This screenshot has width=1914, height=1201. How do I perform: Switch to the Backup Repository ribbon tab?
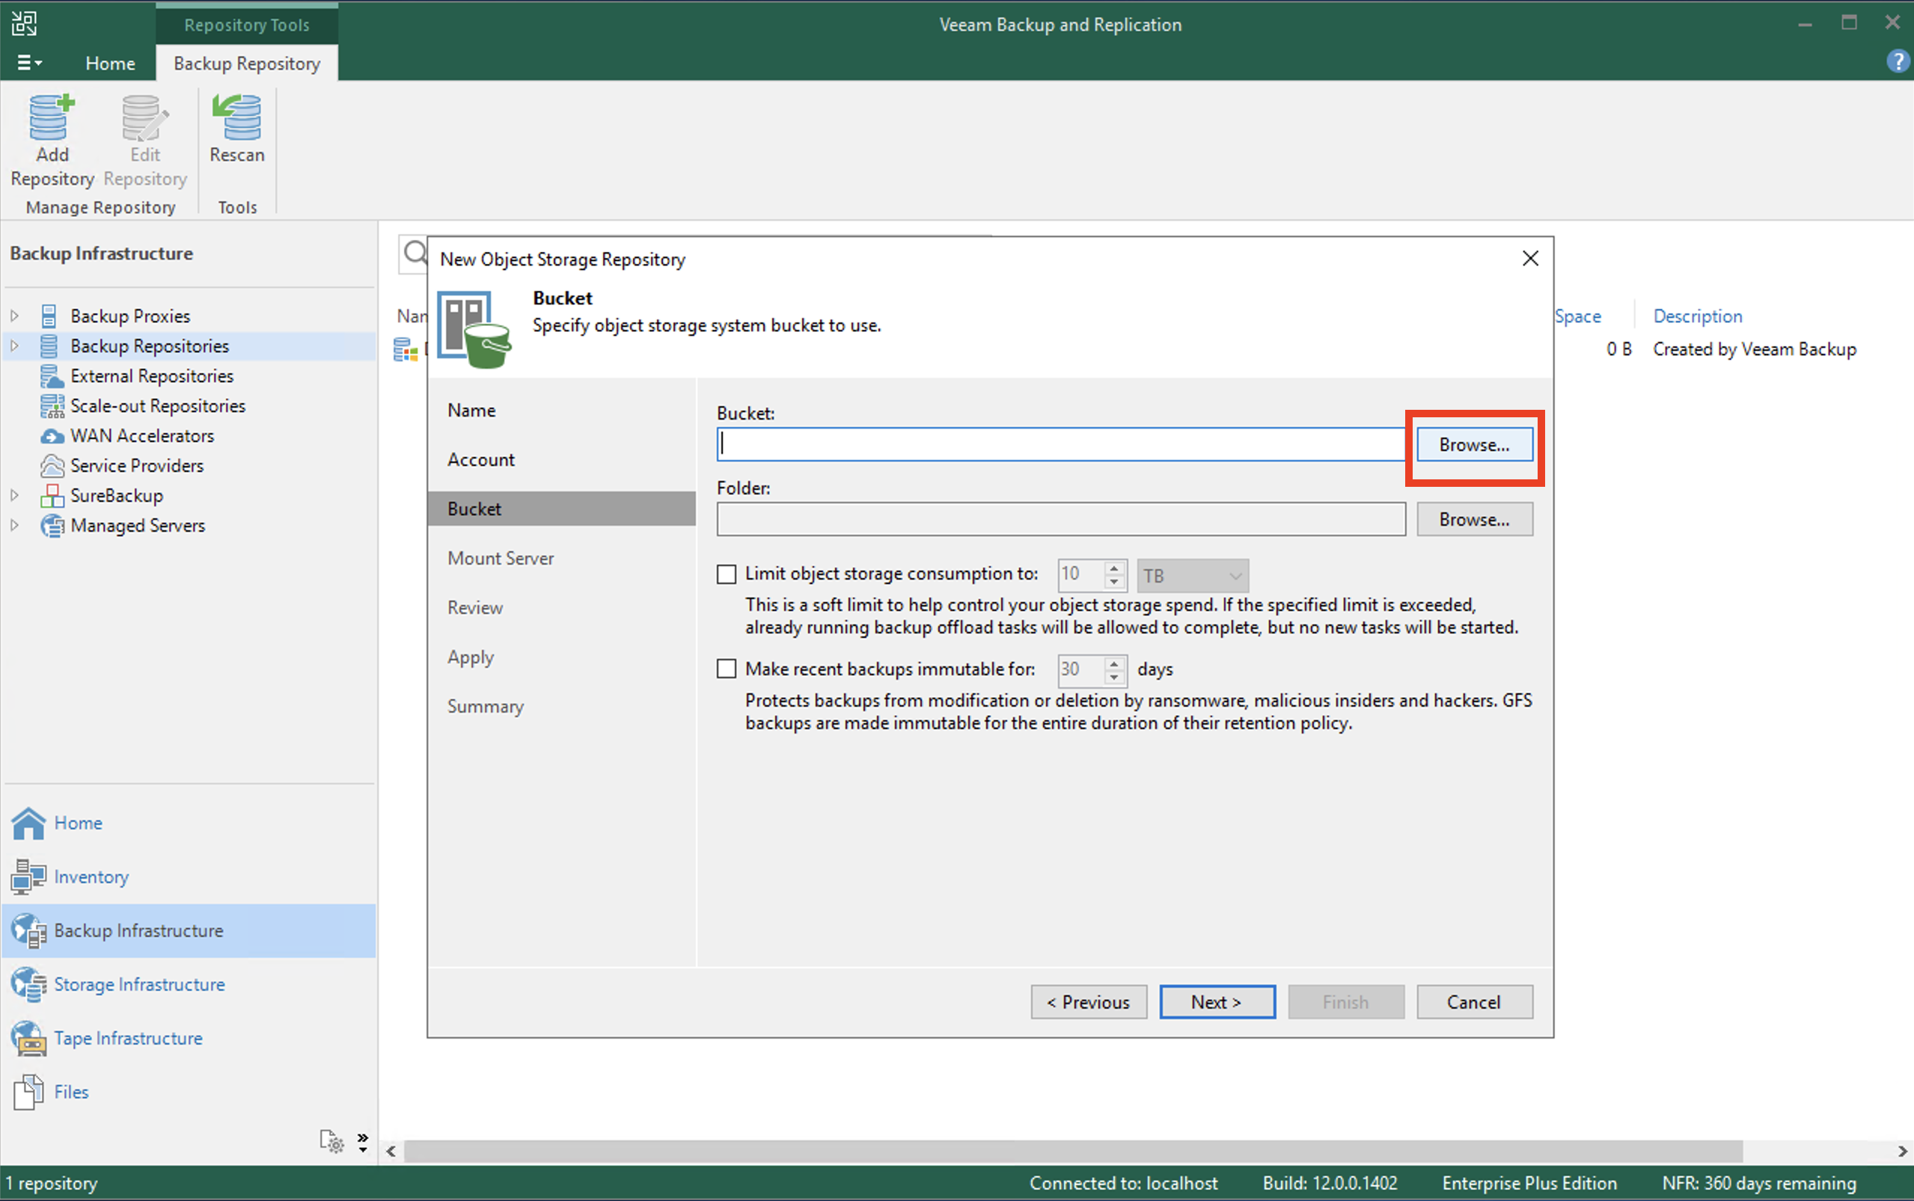pyautogui.click(x=247, y=64)
